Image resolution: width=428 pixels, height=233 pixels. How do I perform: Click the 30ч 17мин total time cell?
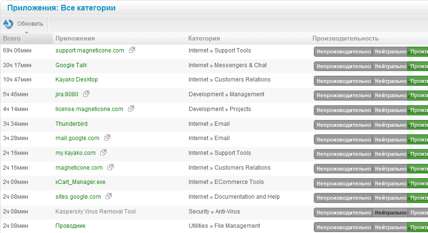tap(17, 65)
